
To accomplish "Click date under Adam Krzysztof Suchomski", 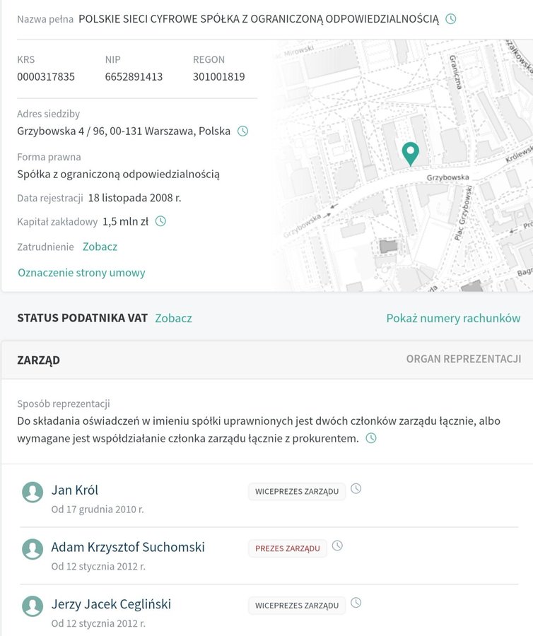I will [x=98, y=566].
